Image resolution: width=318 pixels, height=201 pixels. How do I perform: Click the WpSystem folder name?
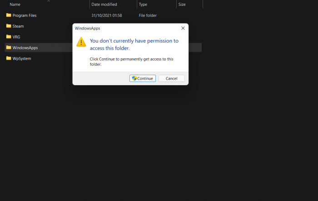tap(22, 58)
